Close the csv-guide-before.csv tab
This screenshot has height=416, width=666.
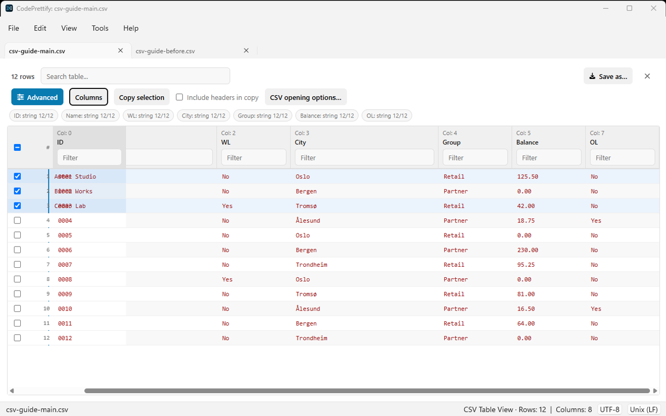247,50
